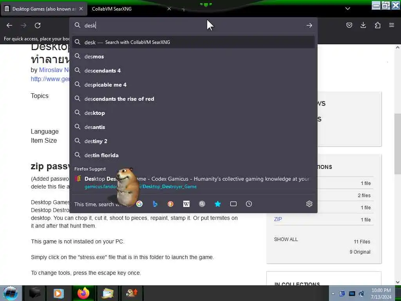Open the Desktop Destroyer Codex Gamicus suggestion
Viewport: 401px width, 301px height.
(x=193, y=183)
